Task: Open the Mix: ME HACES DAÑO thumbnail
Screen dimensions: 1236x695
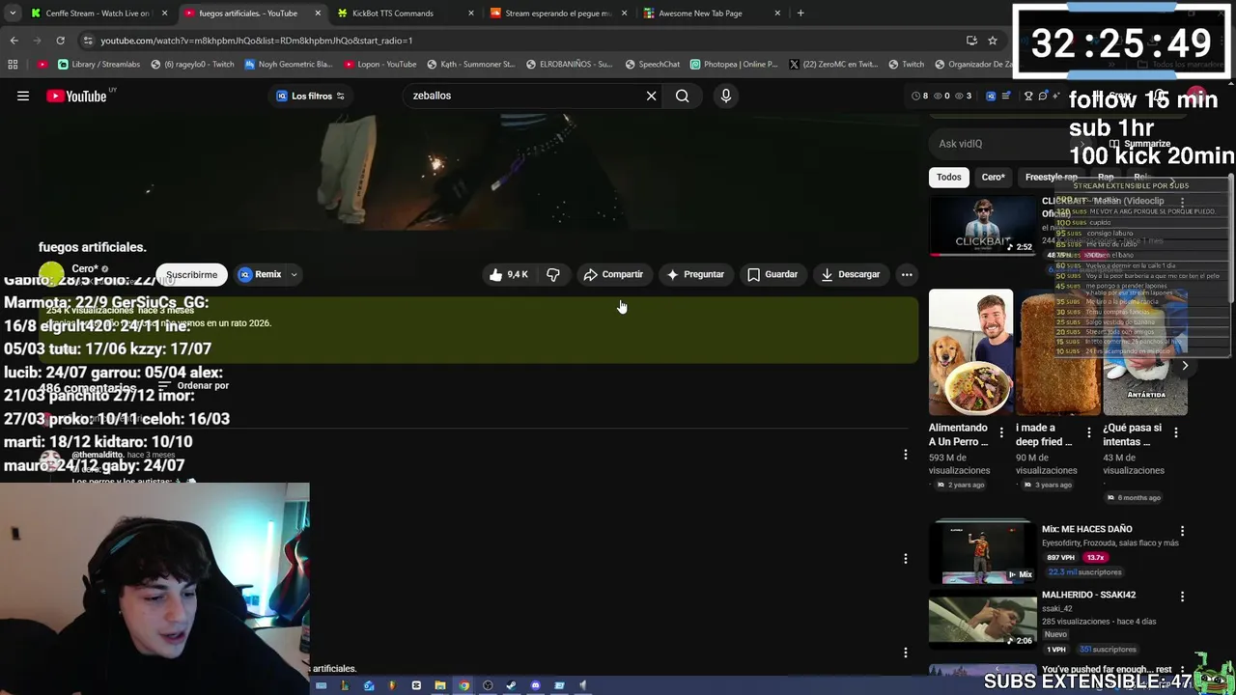Action: click(x=983, y=552)
